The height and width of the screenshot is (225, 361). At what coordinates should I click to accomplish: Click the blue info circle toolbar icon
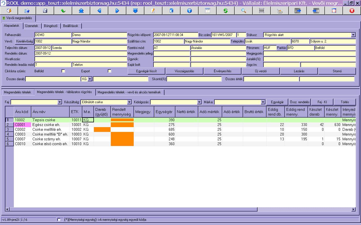coord(189,11)
